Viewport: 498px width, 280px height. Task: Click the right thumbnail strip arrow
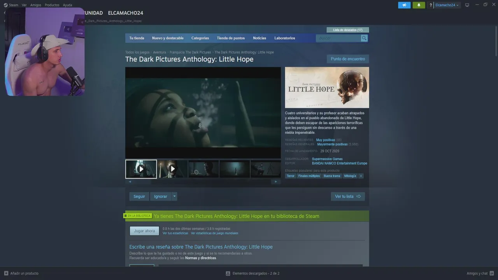click(x=276, y=182)
